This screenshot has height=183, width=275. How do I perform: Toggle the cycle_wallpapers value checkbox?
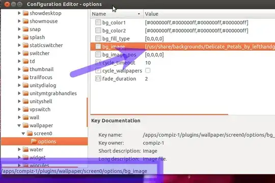coord(148,70)
